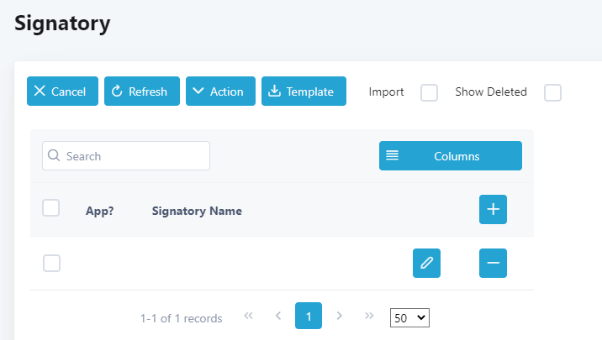Open the Columns chooser
This screenshot has width=602, height=340.
point(451,155)
